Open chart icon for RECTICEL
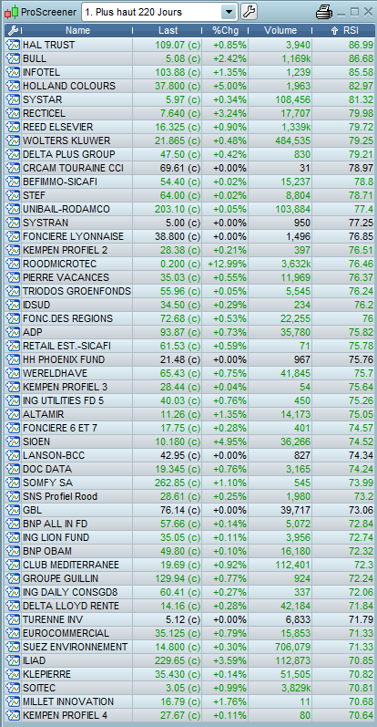 click(12, 114)
